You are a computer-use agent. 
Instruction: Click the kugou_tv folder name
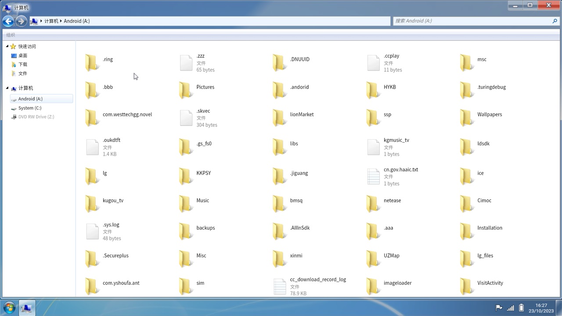(x=113, y=201)
